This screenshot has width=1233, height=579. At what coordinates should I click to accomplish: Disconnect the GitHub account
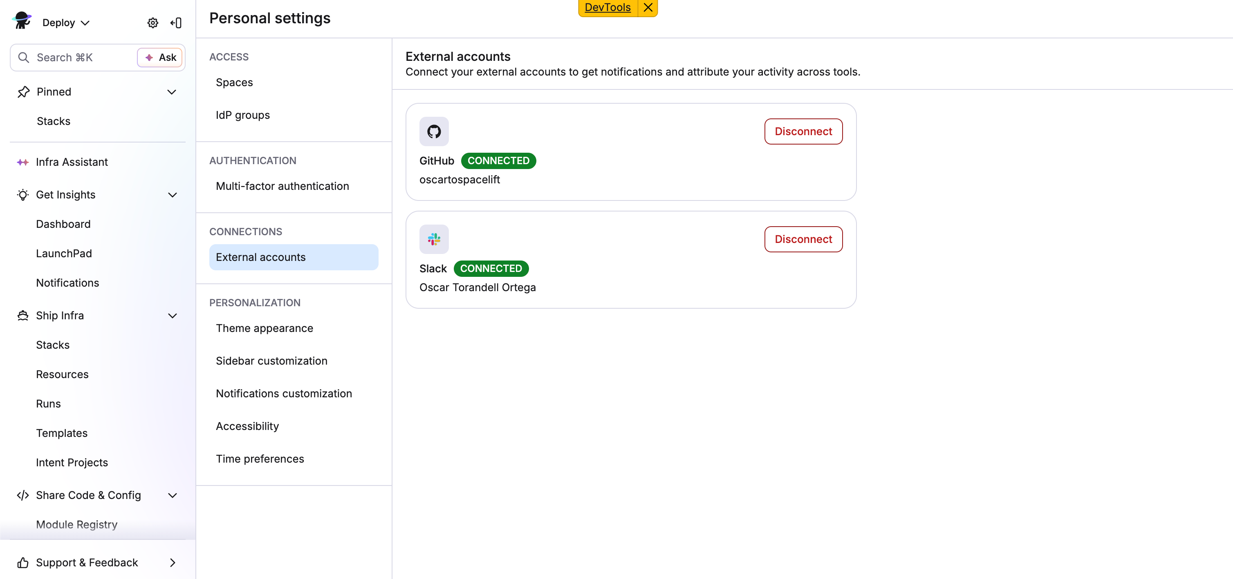803,131
